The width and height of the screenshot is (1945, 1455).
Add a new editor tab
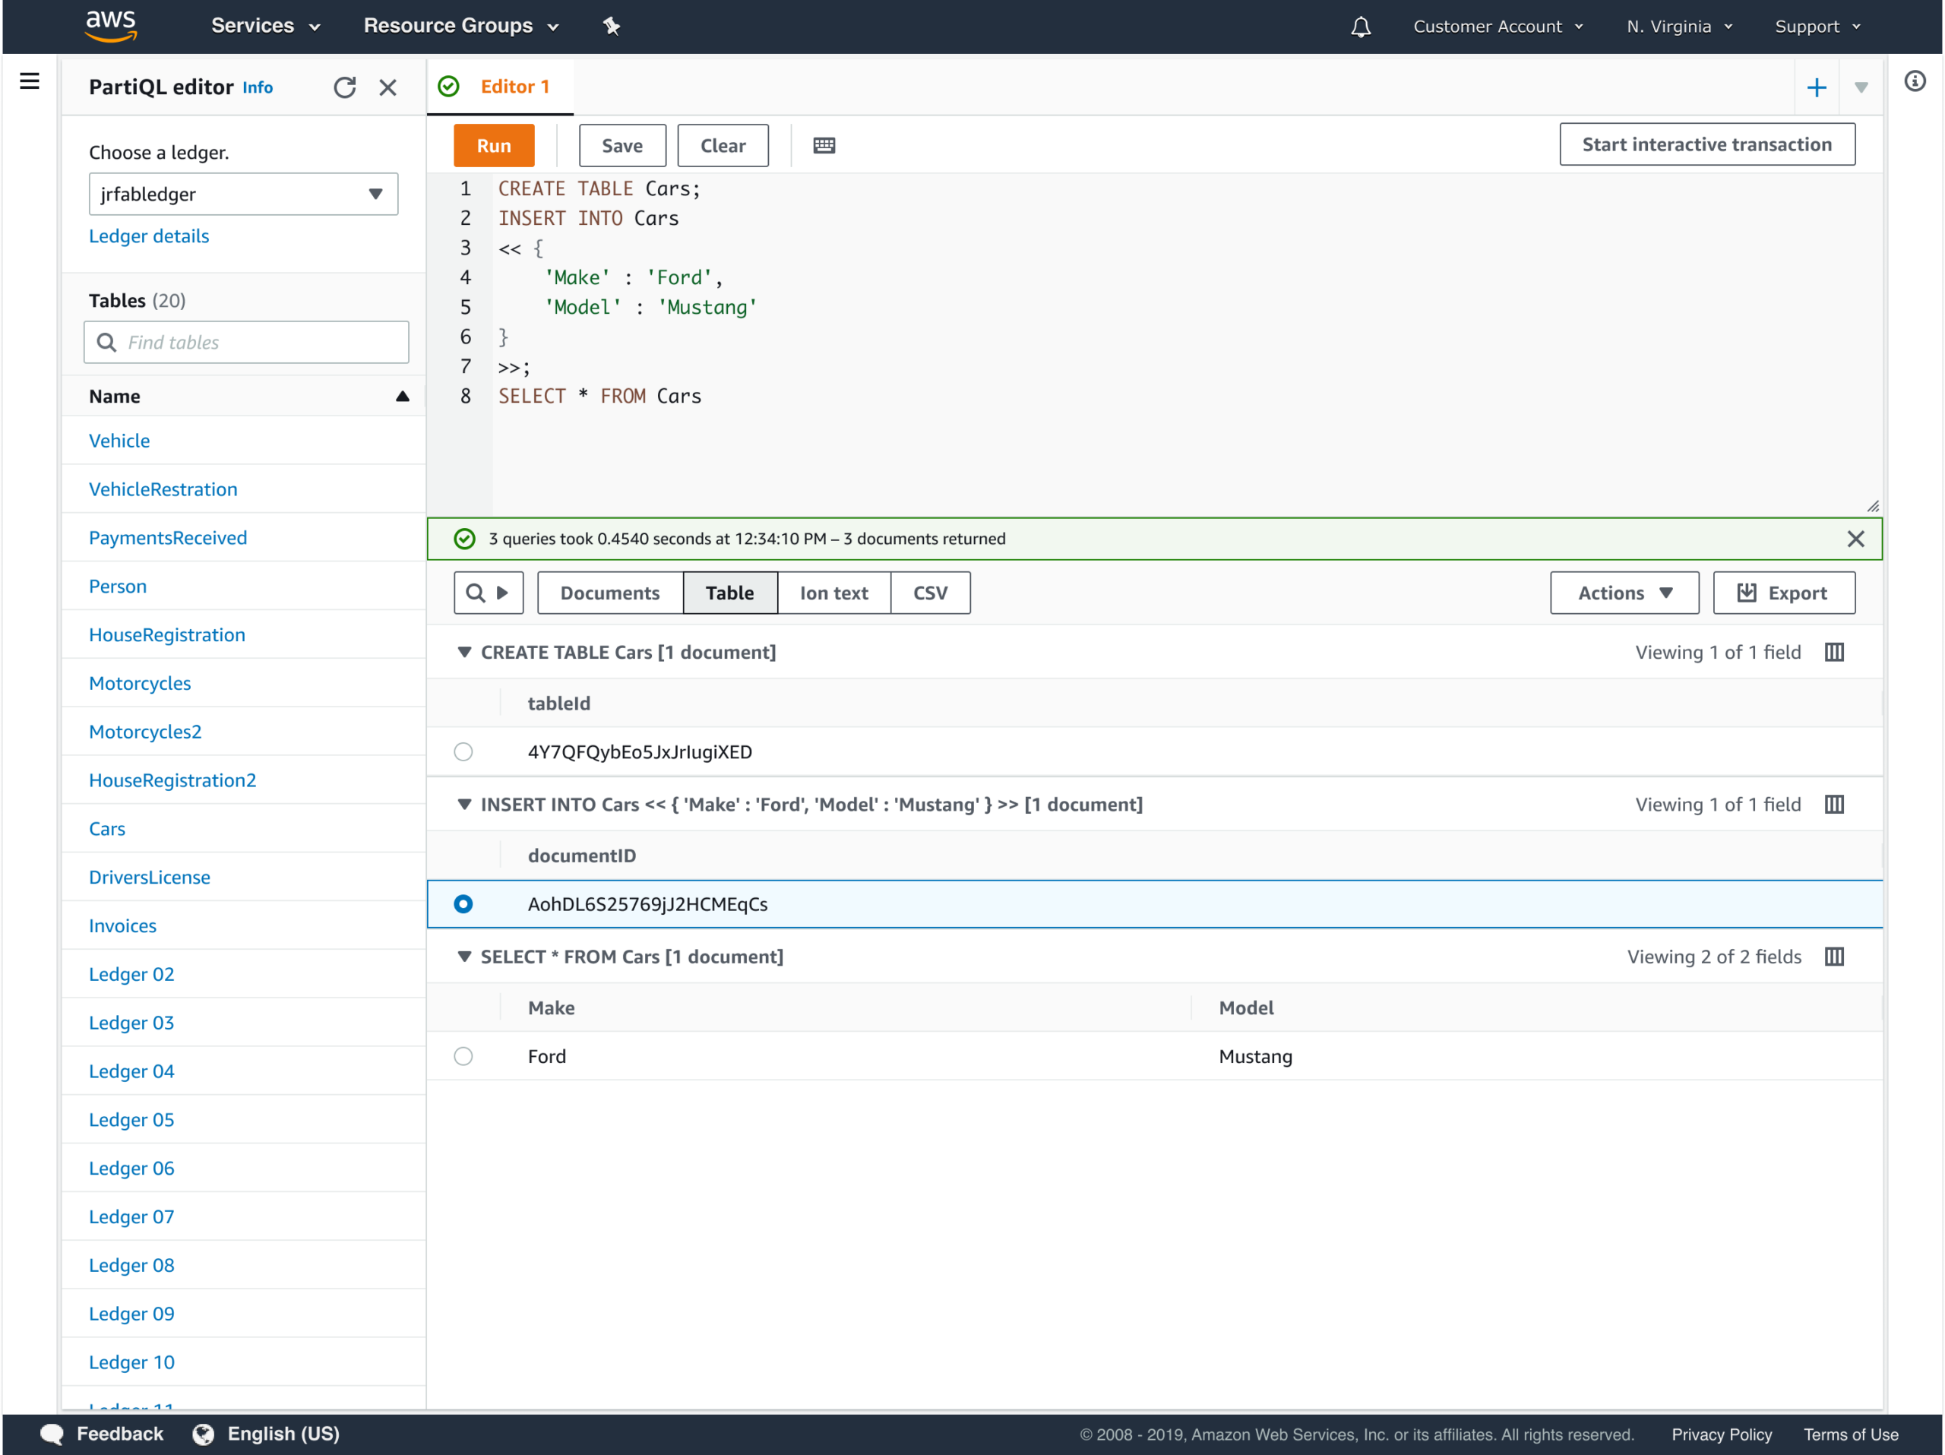coord(1816,87)
